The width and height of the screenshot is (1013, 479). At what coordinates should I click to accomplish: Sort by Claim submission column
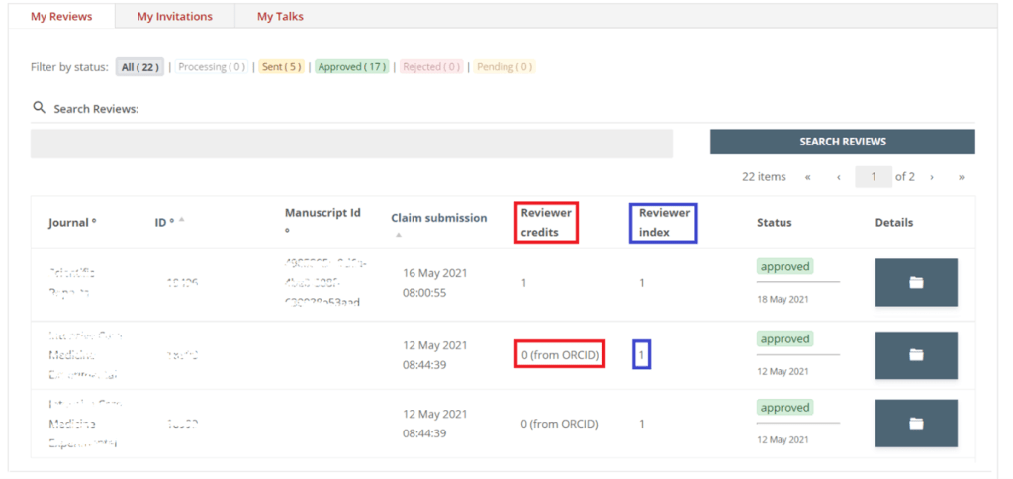(438, 219)
